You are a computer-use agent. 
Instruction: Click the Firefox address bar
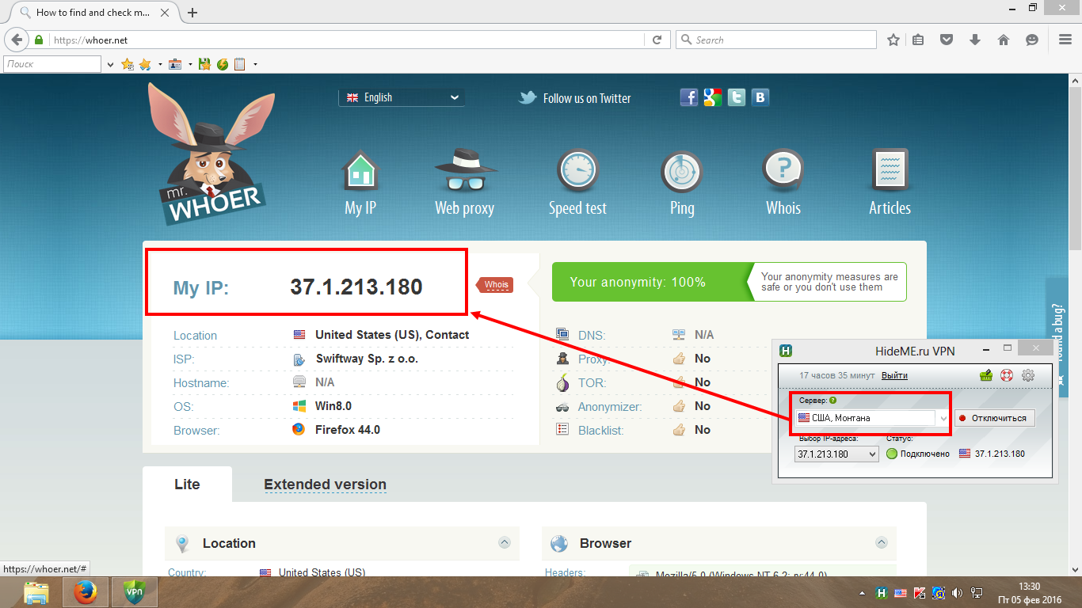(x=348, y=40)
